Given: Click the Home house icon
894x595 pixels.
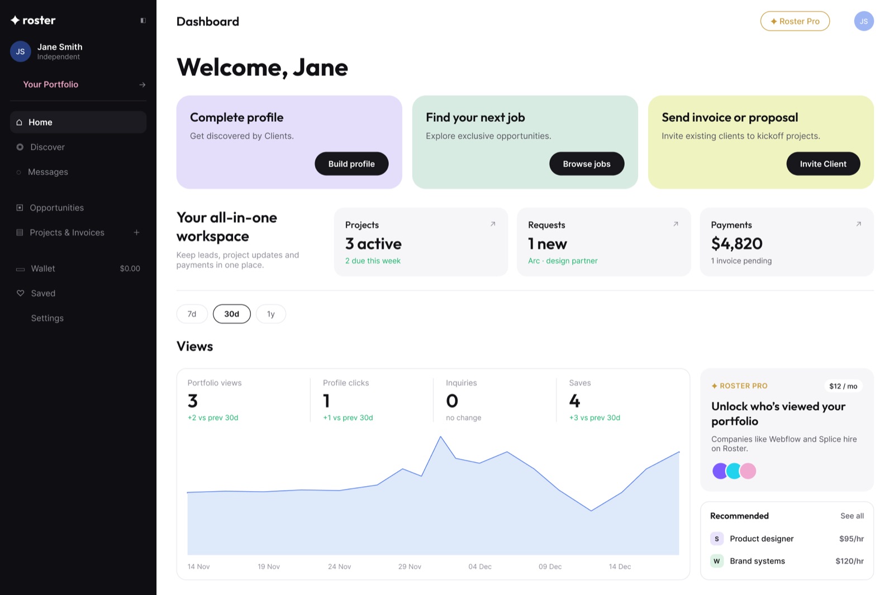Looking at the screenshot, I should 20,122.
